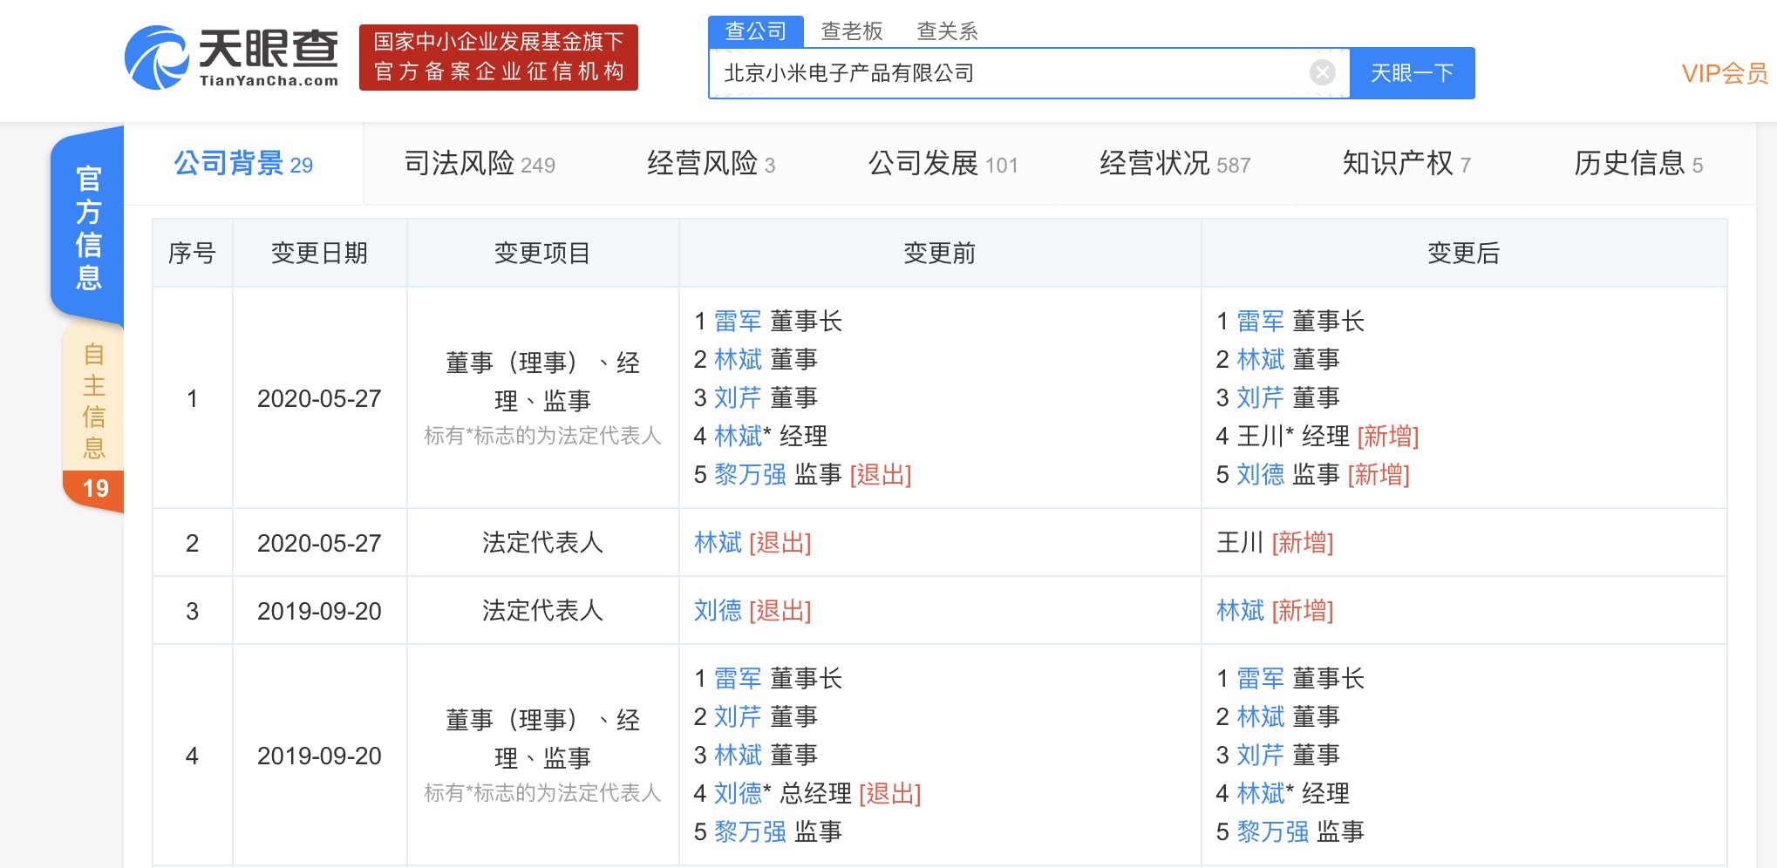Clear the search box with the X icon

pos(1322,72)
